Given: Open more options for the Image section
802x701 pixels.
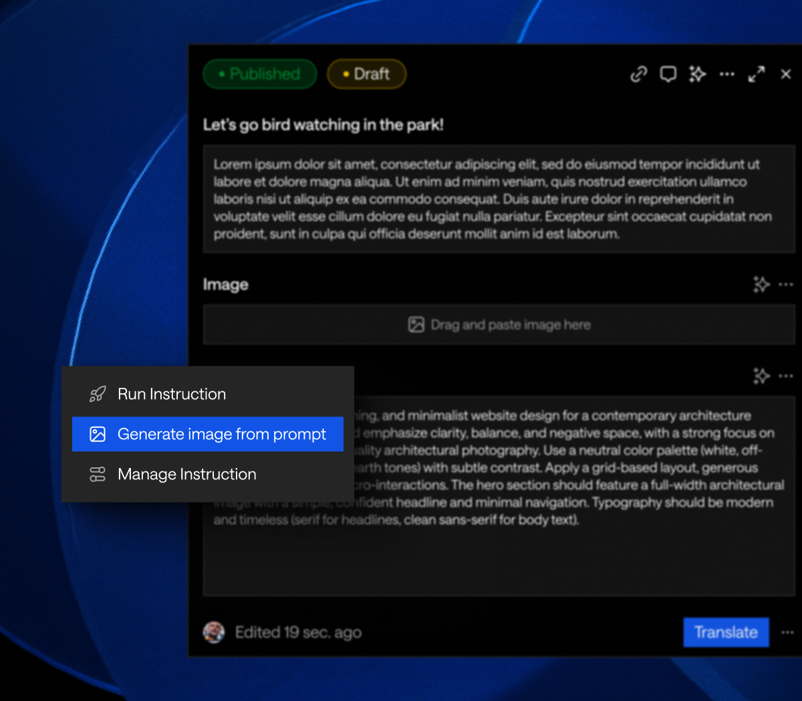Looking at the screenshot, I should [x=787, y=284].
